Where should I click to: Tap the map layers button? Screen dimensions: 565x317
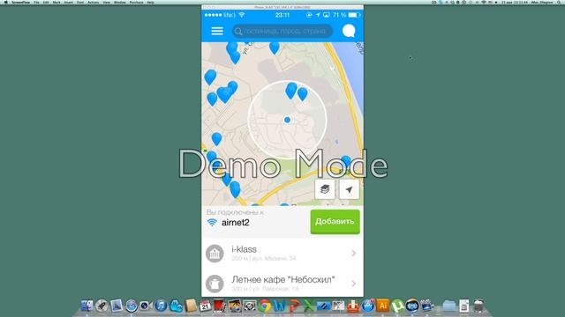tap(325, 189)
